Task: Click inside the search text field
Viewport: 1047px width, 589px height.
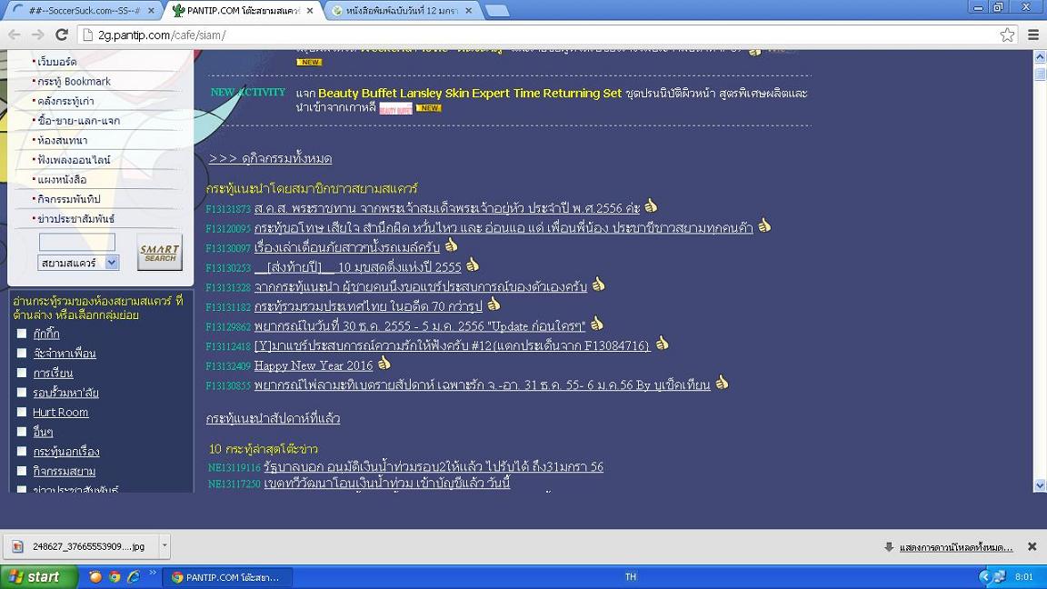Action: point(76,242)
